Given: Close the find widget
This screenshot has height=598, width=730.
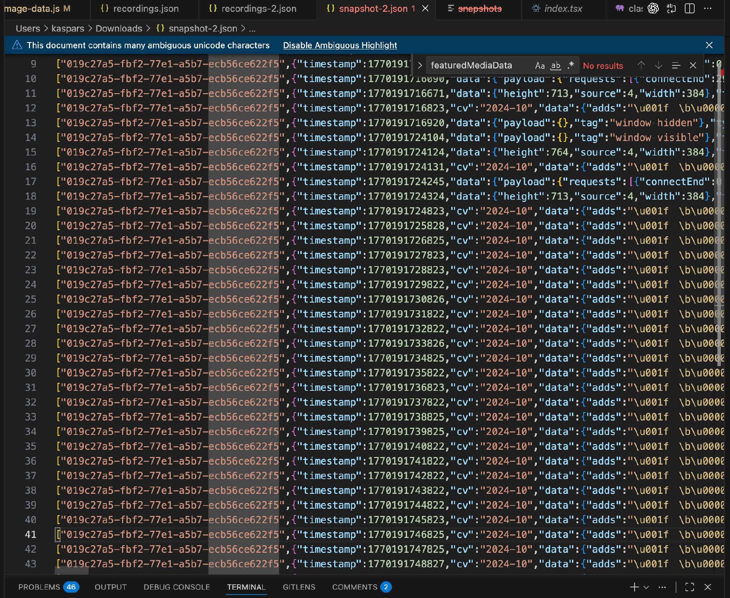Looking at the screenshot, I should tap(693, 65).
